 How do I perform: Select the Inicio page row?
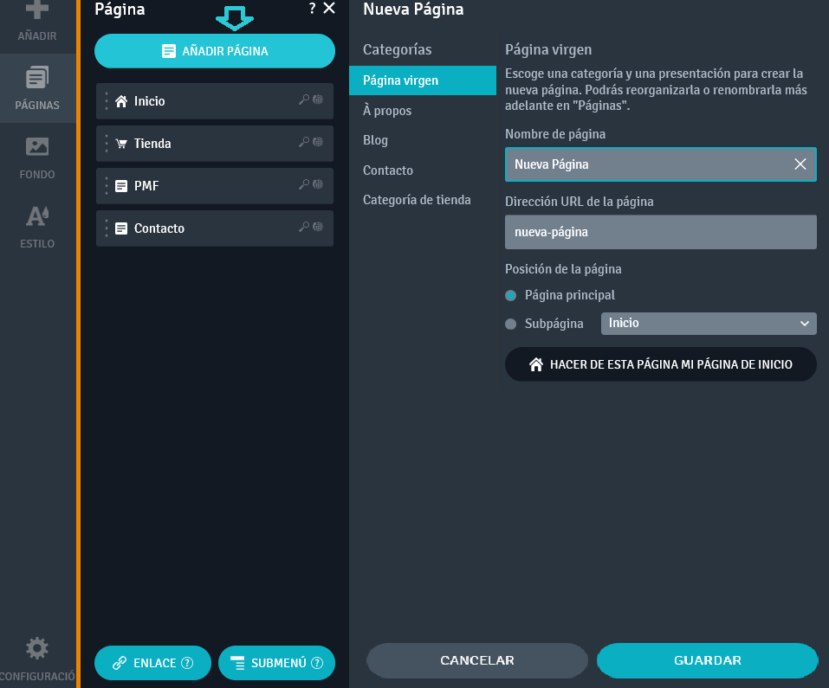coord(215,101)
